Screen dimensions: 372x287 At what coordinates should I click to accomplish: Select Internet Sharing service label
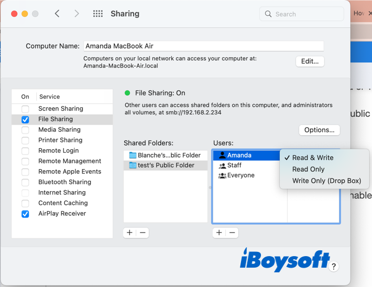click(x=62, y=192)
